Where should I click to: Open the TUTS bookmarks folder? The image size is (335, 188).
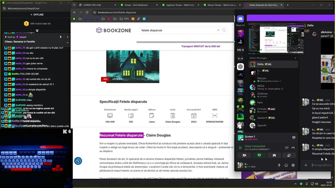pyautogui.click(x=124, y=19)
